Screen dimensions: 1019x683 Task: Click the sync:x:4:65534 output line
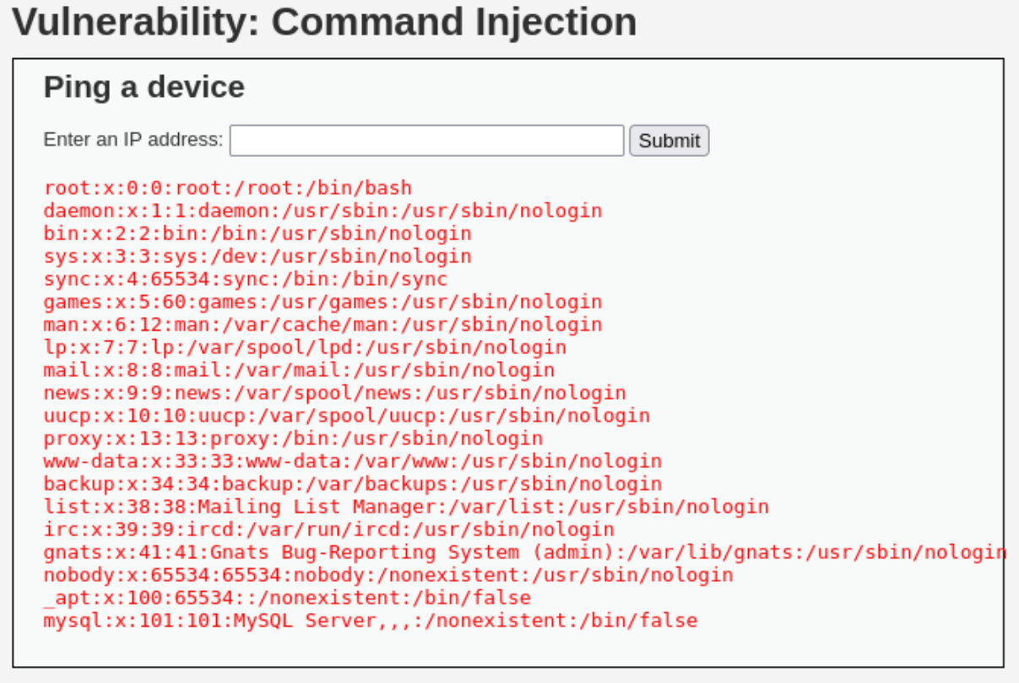pyautogui.click(x=246, y=279)
